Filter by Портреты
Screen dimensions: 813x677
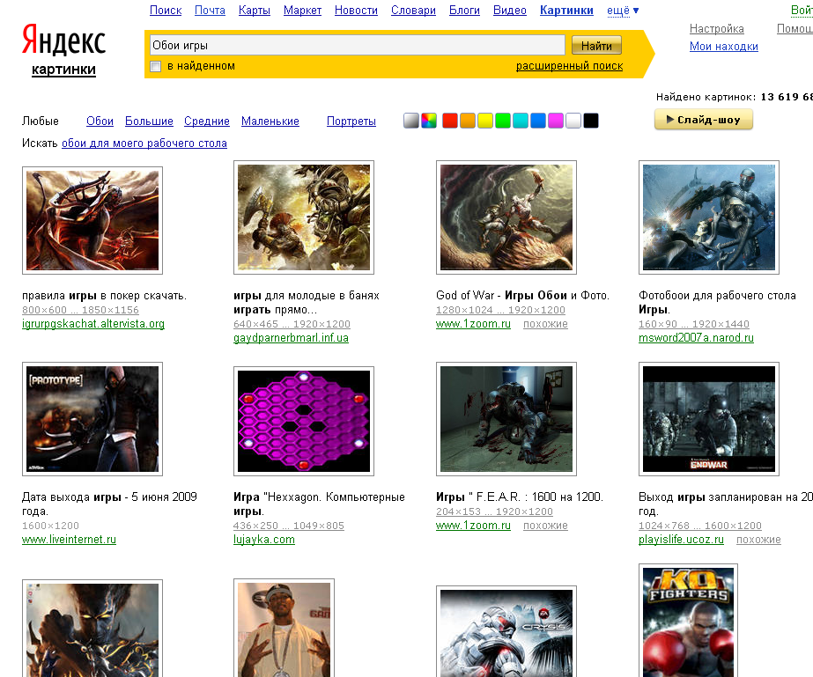click(x=351, y=121)
